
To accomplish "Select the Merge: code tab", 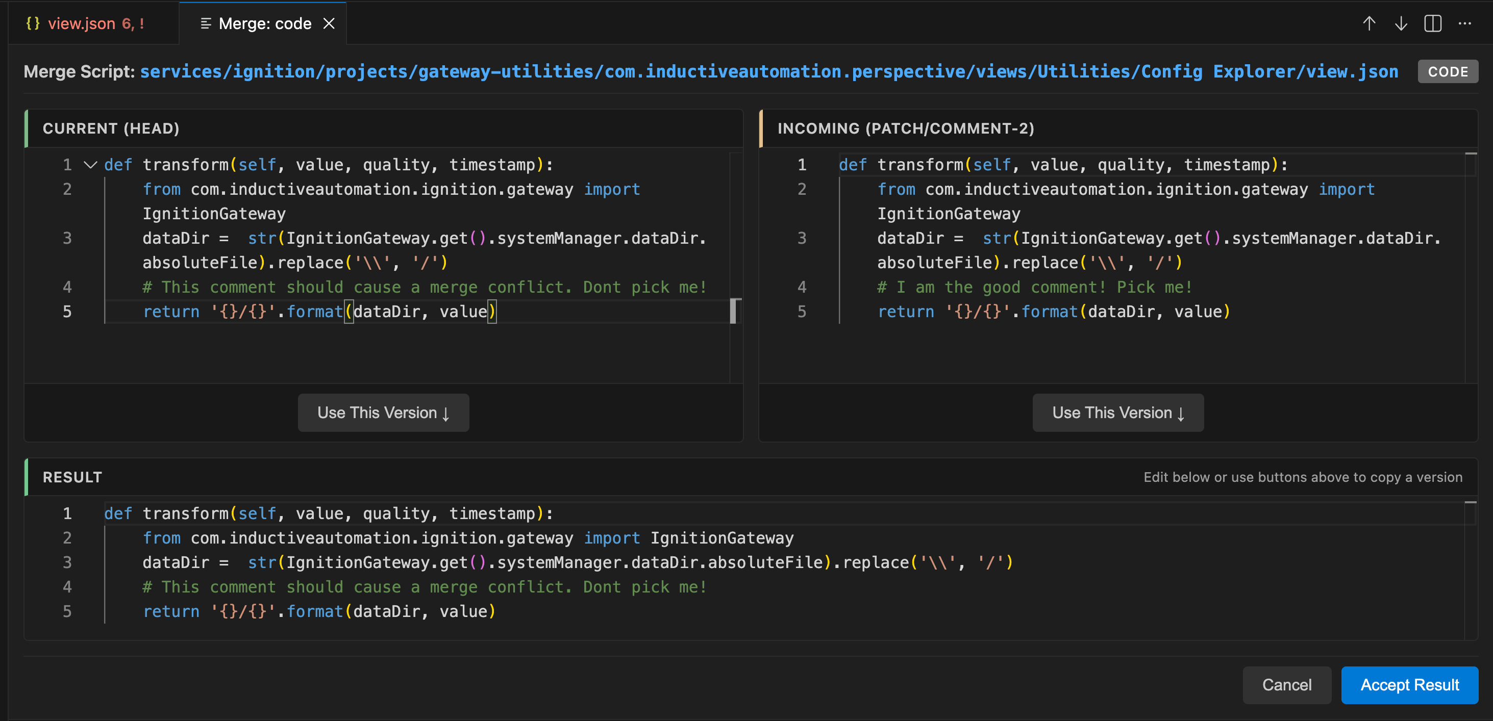I will 264,24.
